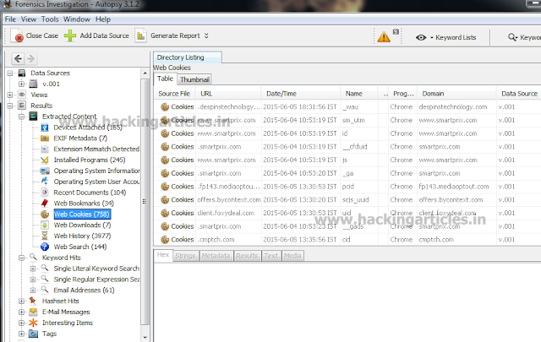This screenshot has height=342, width=541.
Task: Click the Hashset Hits pin icon
Action: [33, 301]
